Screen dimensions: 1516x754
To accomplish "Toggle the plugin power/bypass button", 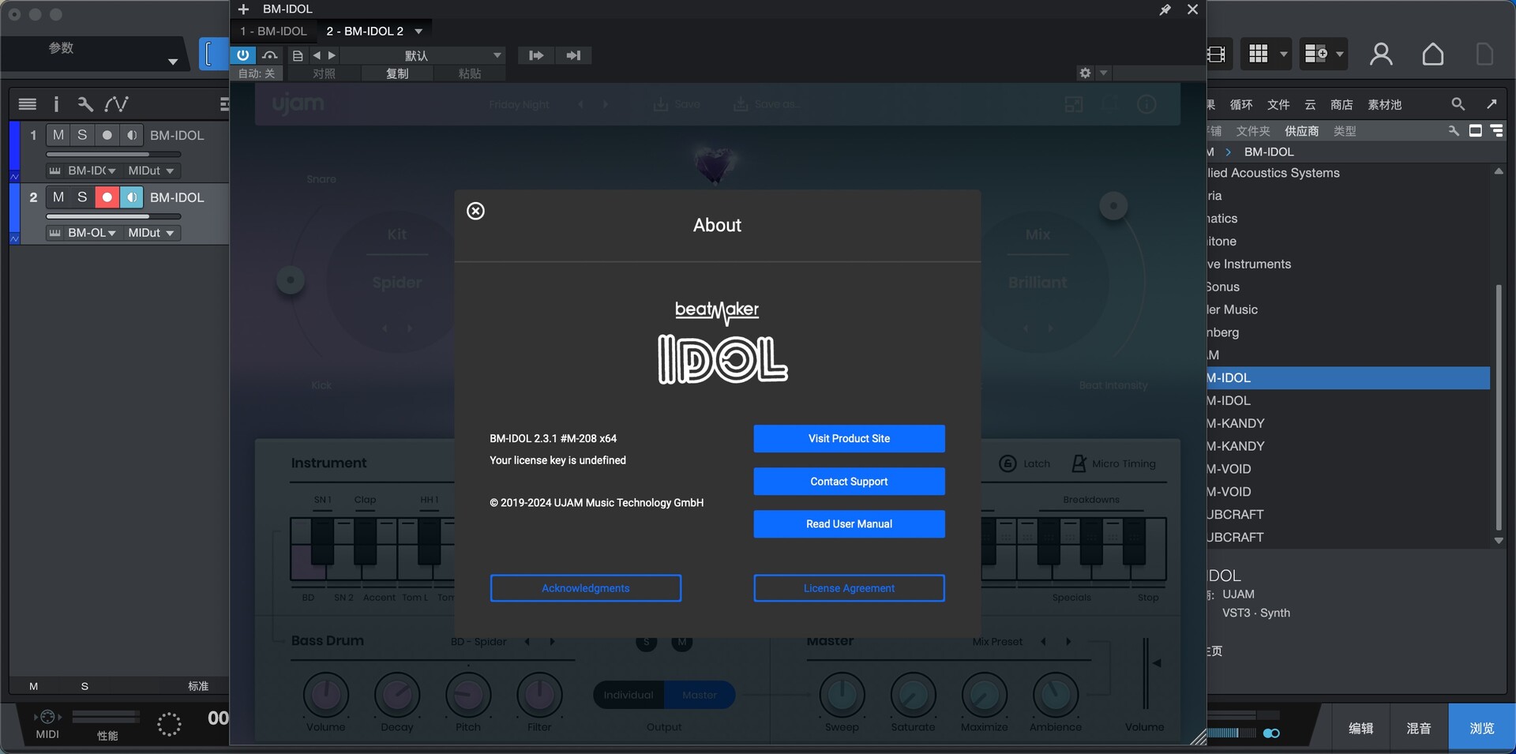I will [243, 55].
